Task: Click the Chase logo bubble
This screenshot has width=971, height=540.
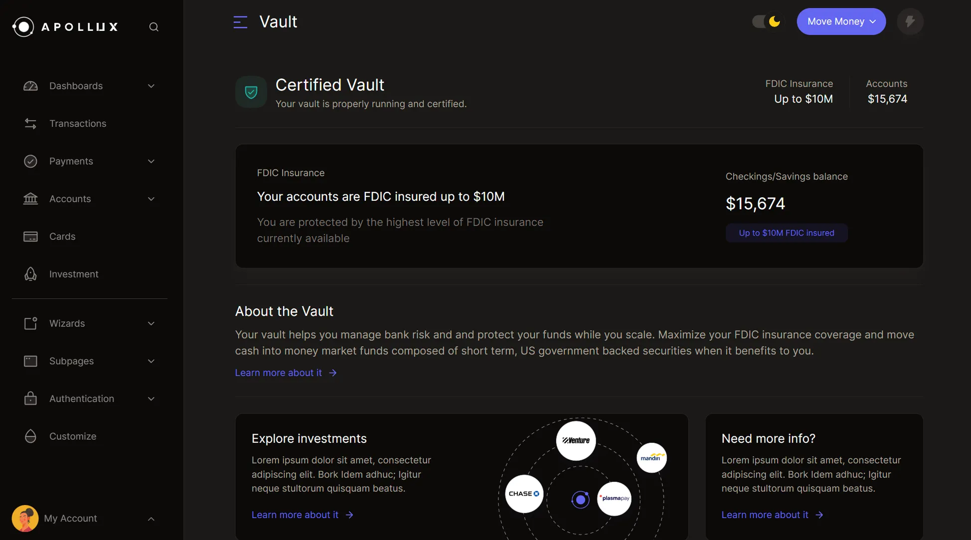Action: (524, 494)
